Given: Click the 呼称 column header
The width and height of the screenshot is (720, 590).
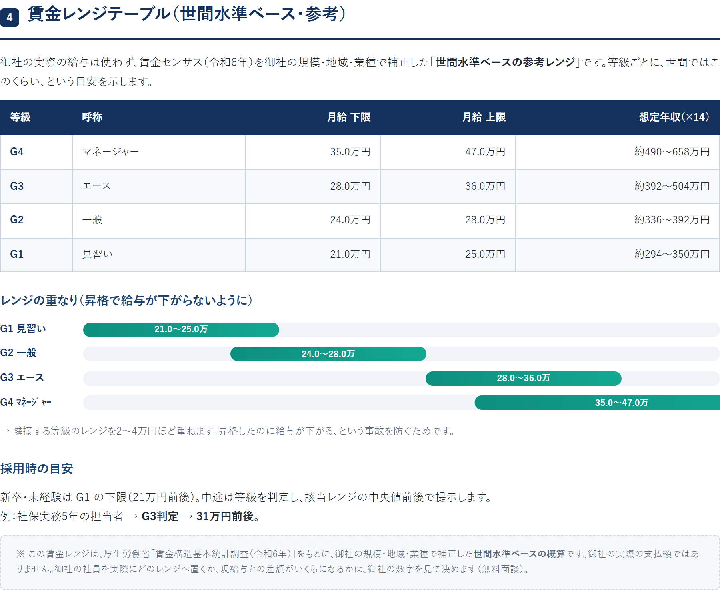Looking at the screenshot, I should [x=158, y=117].
